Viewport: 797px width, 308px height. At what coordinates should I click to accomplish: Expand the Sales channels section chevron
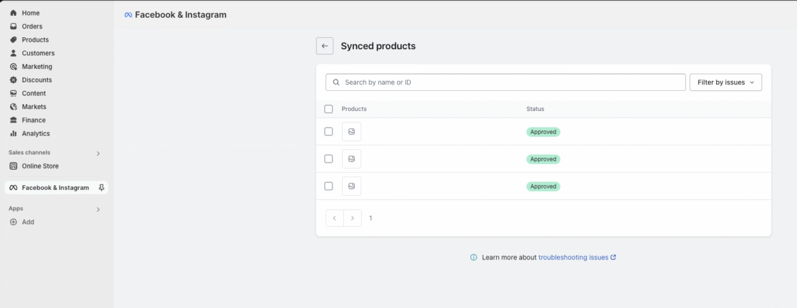[98, 153]
